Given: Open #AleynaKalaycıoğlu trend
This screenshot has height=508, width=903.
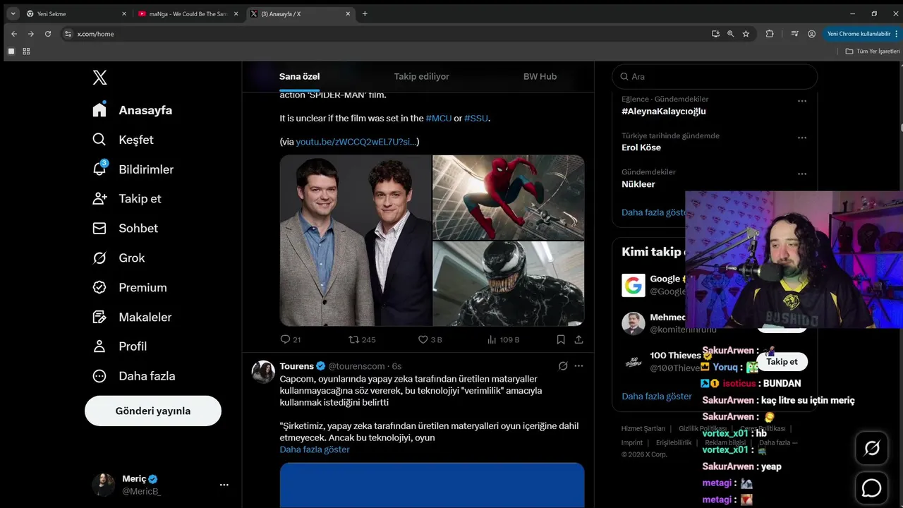Looking at the screenshot, I should (x=664, y=111).
